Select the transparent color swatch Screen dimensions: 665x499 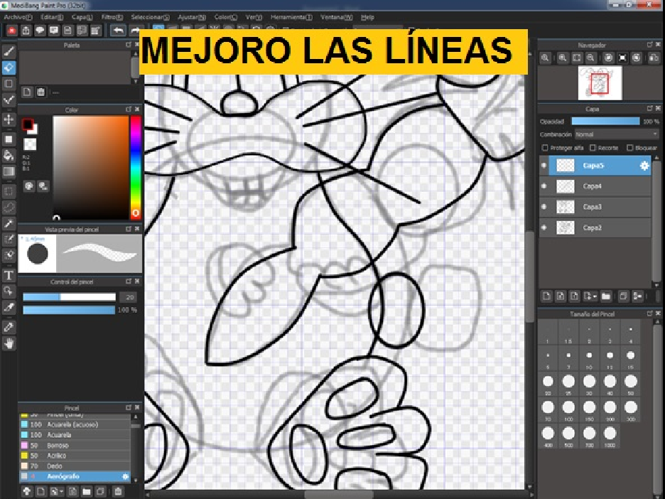(x=30, y=145)
